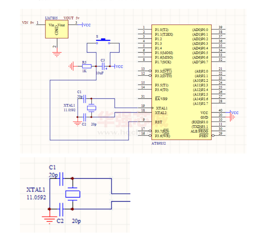The image size is (265, 247).
Task: Click the VIN 9v input label
Action: pos(28,22)
